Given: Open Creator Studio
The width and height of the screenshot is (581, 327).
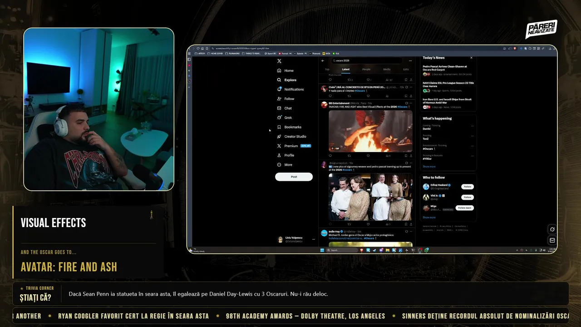Looking at the screenshot, I should click(x=291, y=136).
